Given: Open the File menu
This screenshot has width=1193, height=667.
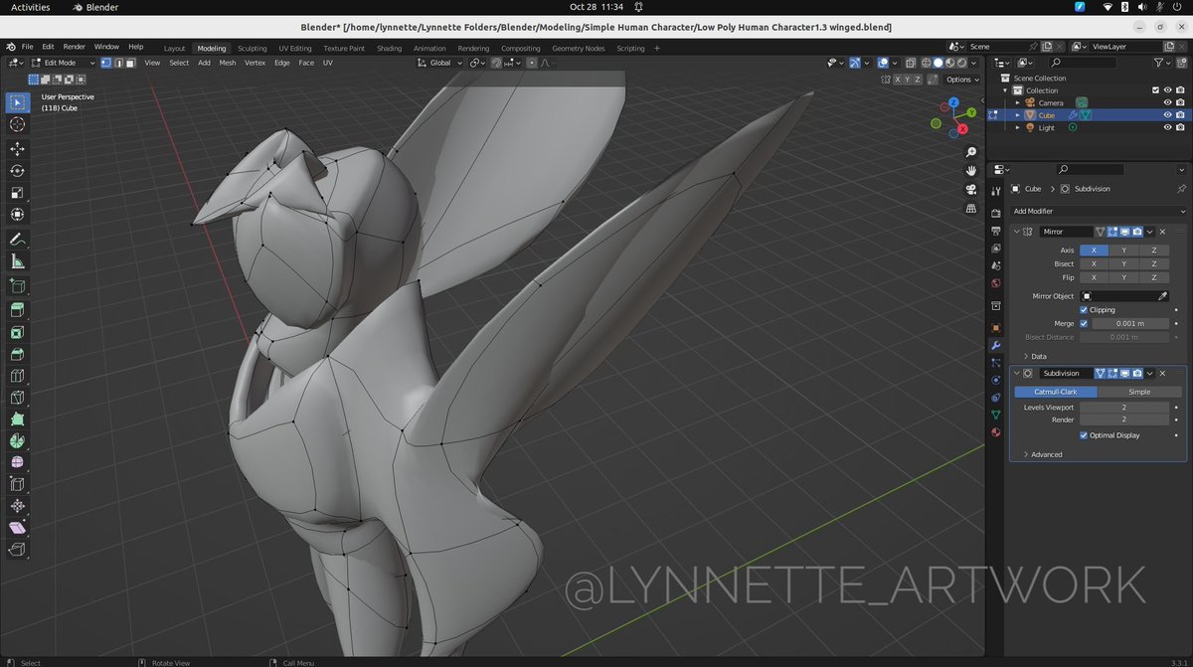Looking at the screenshot, I should pos(27,47).
